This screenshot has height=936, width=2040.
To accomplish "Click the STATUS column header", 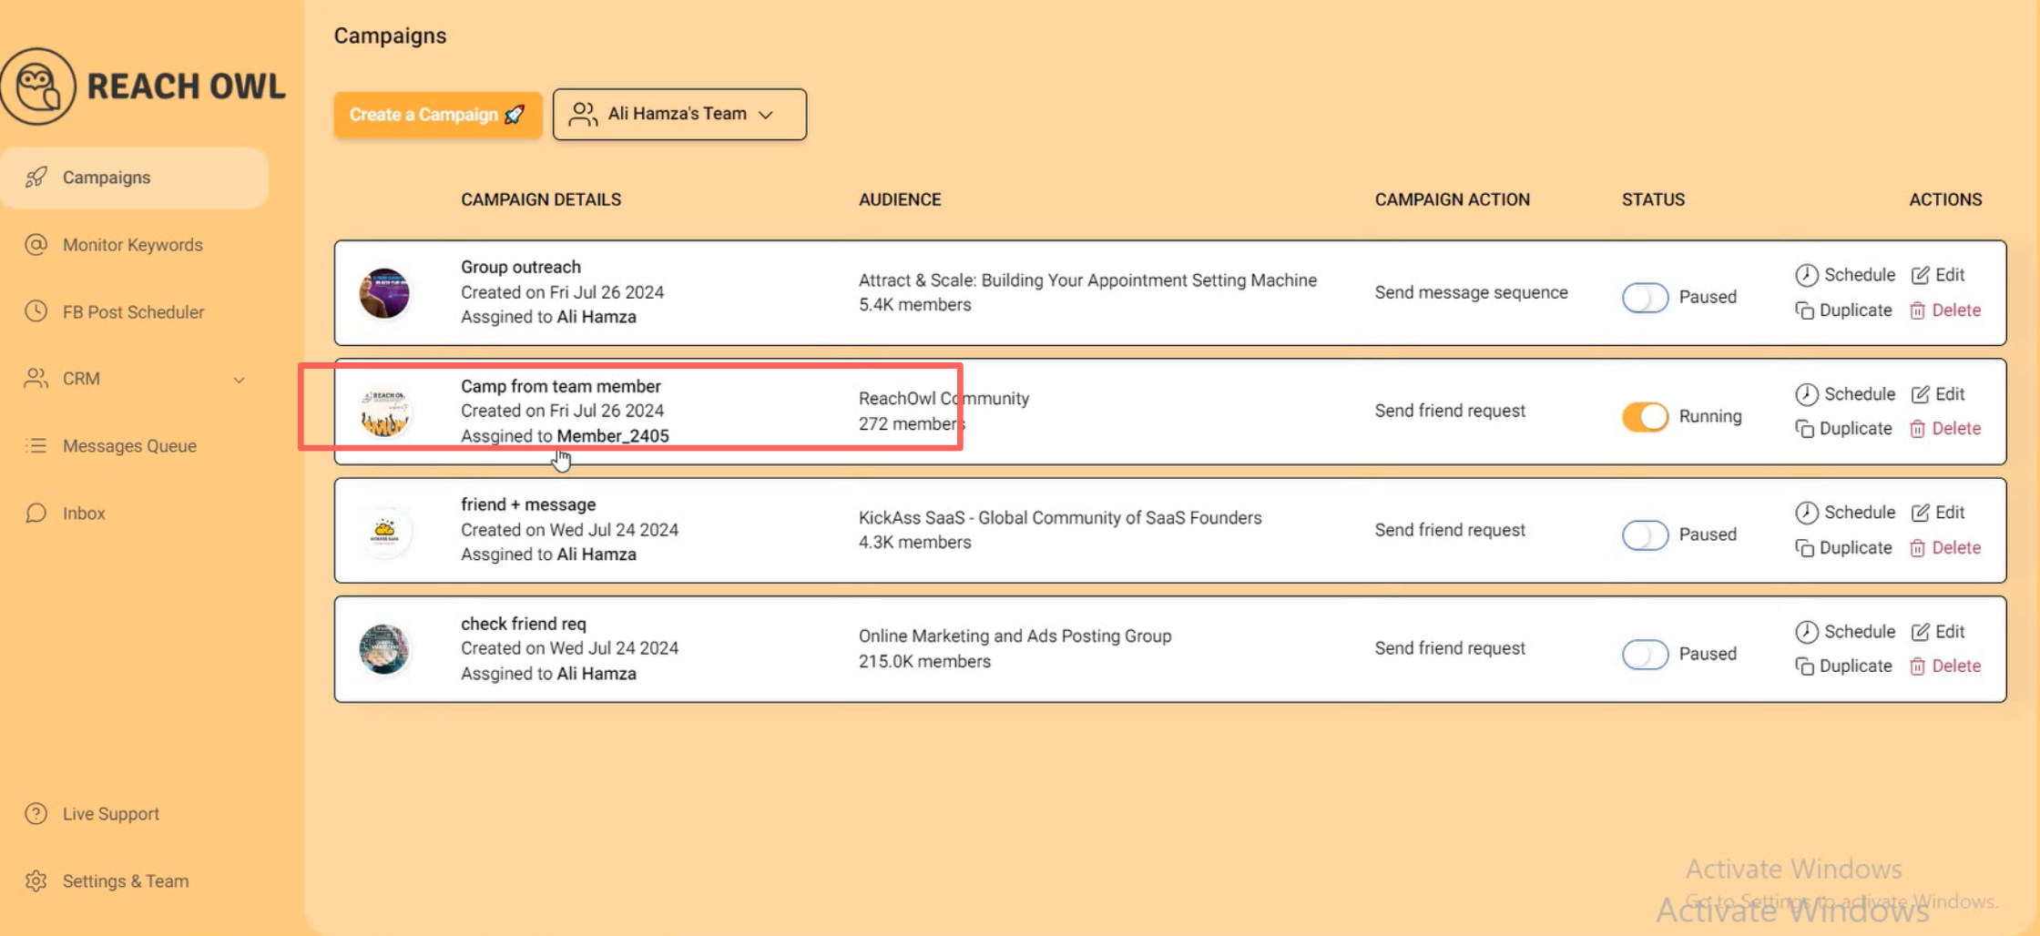I will click(1653, 199).
